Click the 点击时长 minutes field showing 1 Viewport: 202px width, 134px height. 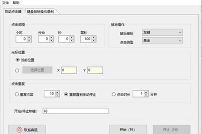pos(138,94)
